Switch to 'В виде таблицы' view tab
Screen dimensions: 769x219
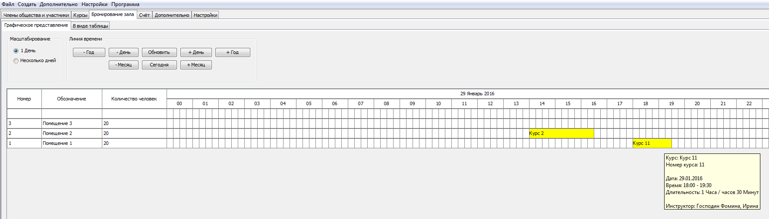pos(90,26)
